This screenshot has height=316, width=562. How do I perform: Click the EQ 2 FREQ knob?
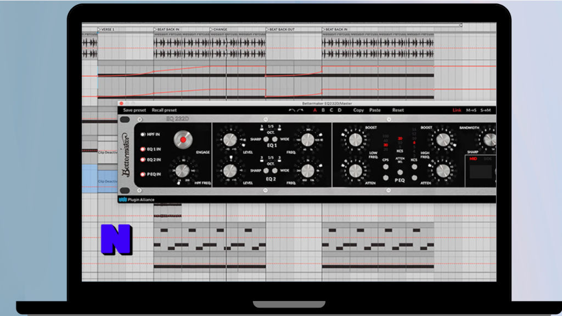tap(307, 171)
